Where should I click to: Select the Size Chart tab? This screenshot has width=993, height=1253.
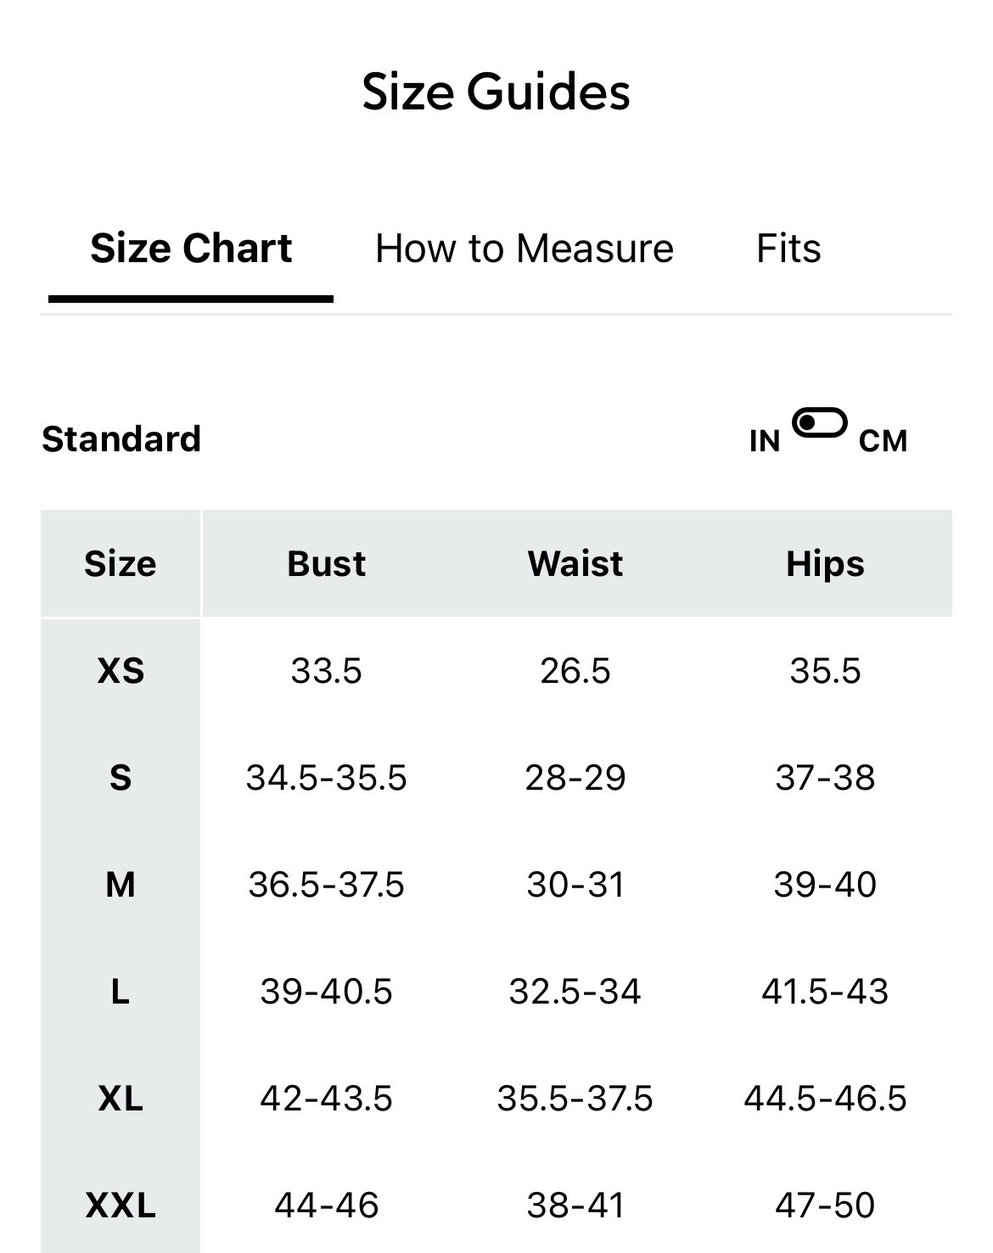(191, 249)
